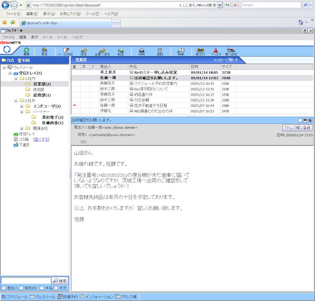Screen dimensions: 315x301
Task: Open webmail ツール menu
Action: coord(62,37)
